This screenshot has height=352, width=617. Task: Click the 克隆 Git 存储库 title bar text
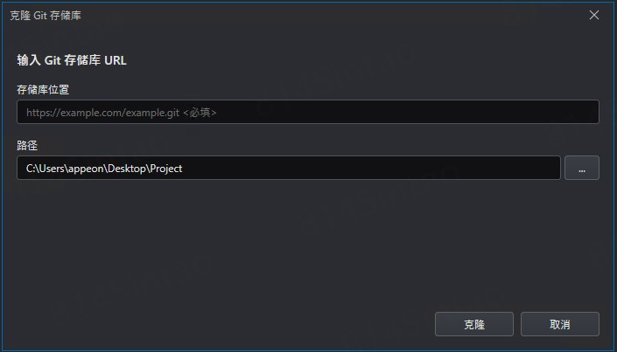[x=46, y=16]
